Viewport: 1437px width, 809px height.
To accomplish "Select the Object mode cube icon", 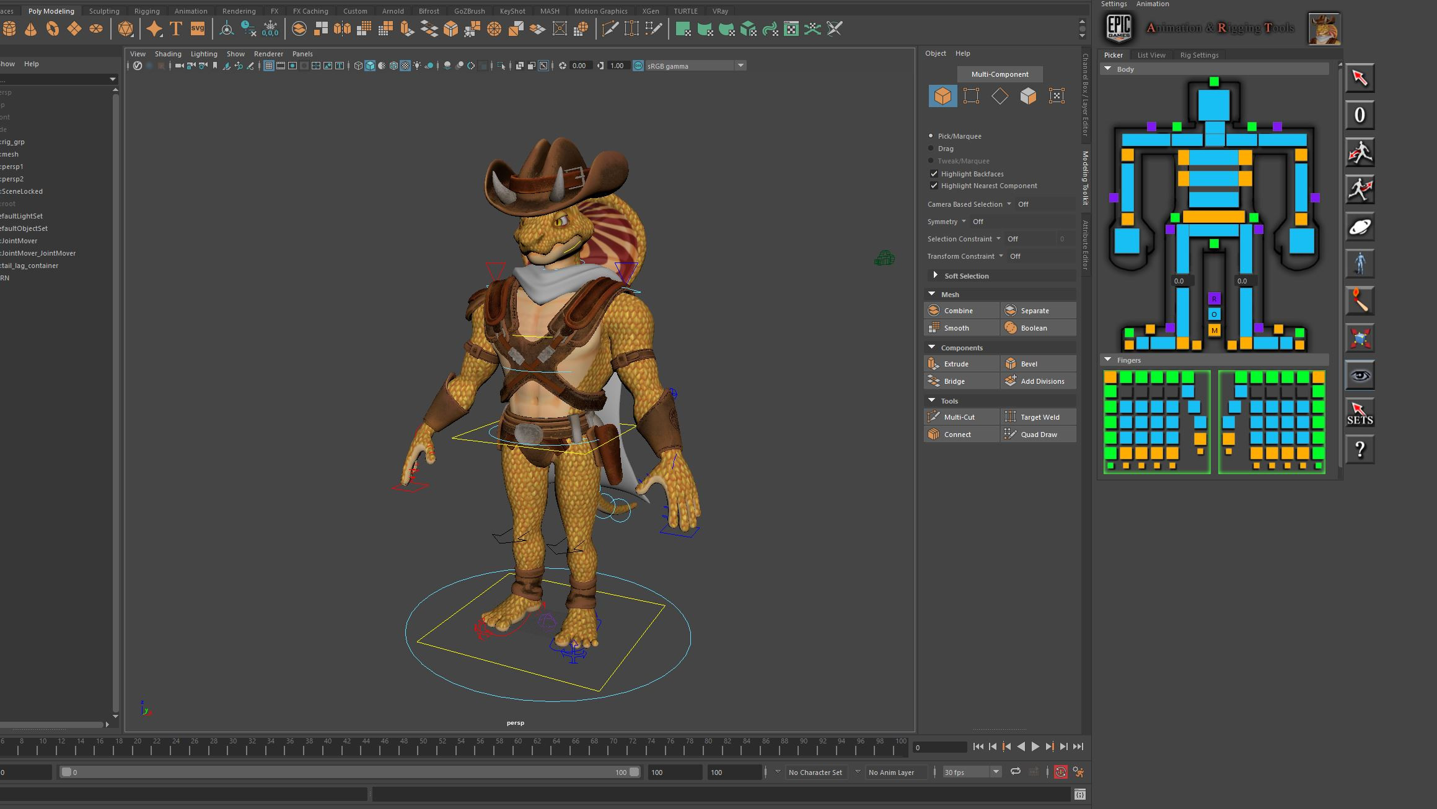I will 943,96.
